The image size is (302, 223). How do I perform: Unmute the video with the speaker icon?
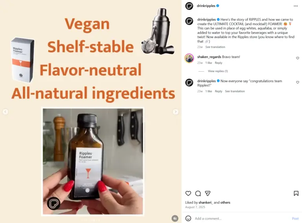click(175, 218)
